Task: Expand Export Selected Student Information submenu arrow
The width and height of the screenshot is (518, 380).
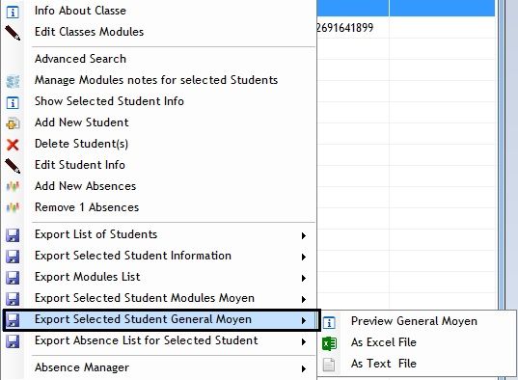Action: click(x=303, y=257)
